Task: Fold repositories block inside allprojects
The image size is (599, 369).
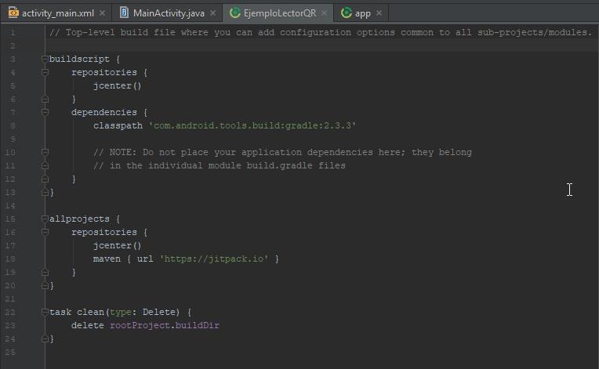Action: [x=45, y=232]
